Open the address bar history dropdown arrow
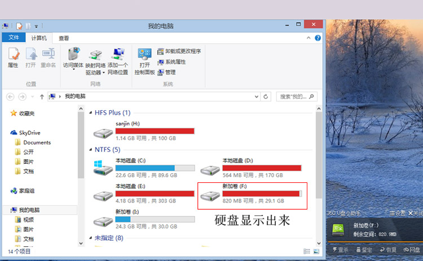The image size is (423, 261). tap(257, 96)
